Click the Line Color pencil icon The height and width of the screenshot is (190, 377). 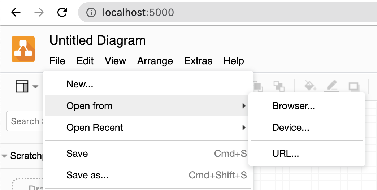(332, 86)
